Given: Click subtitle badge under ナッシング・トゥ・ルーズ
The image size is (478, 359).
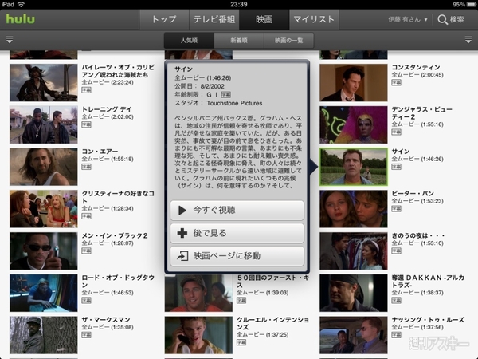Looking at the screenshot, I should 396,336.
